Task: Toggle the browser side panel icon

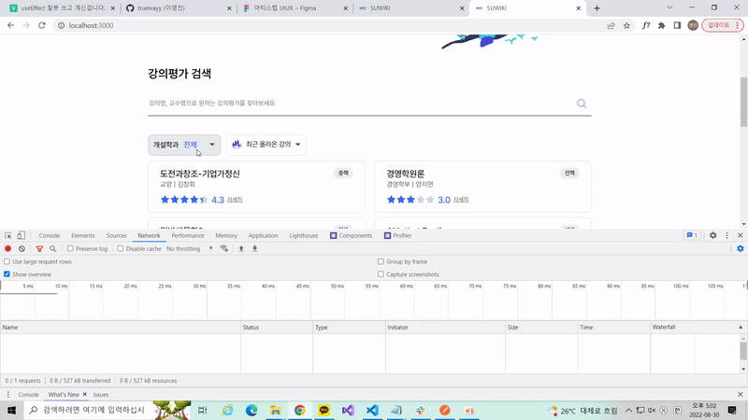Action: click(x=677, y=25)
